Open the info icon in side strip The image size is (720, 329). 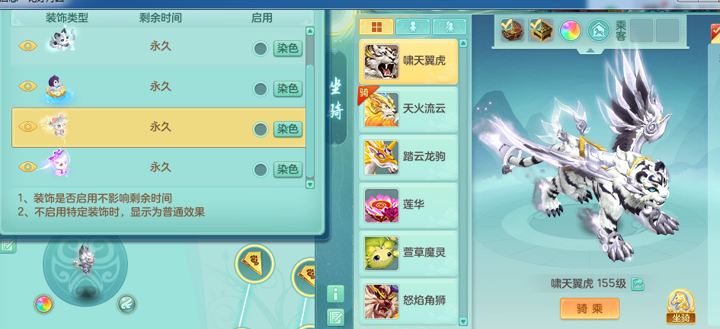[x=336, y=294]
